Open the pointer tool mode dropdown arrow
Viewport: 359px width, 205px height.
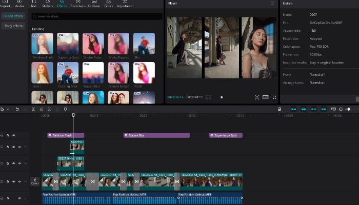(8, 109)
